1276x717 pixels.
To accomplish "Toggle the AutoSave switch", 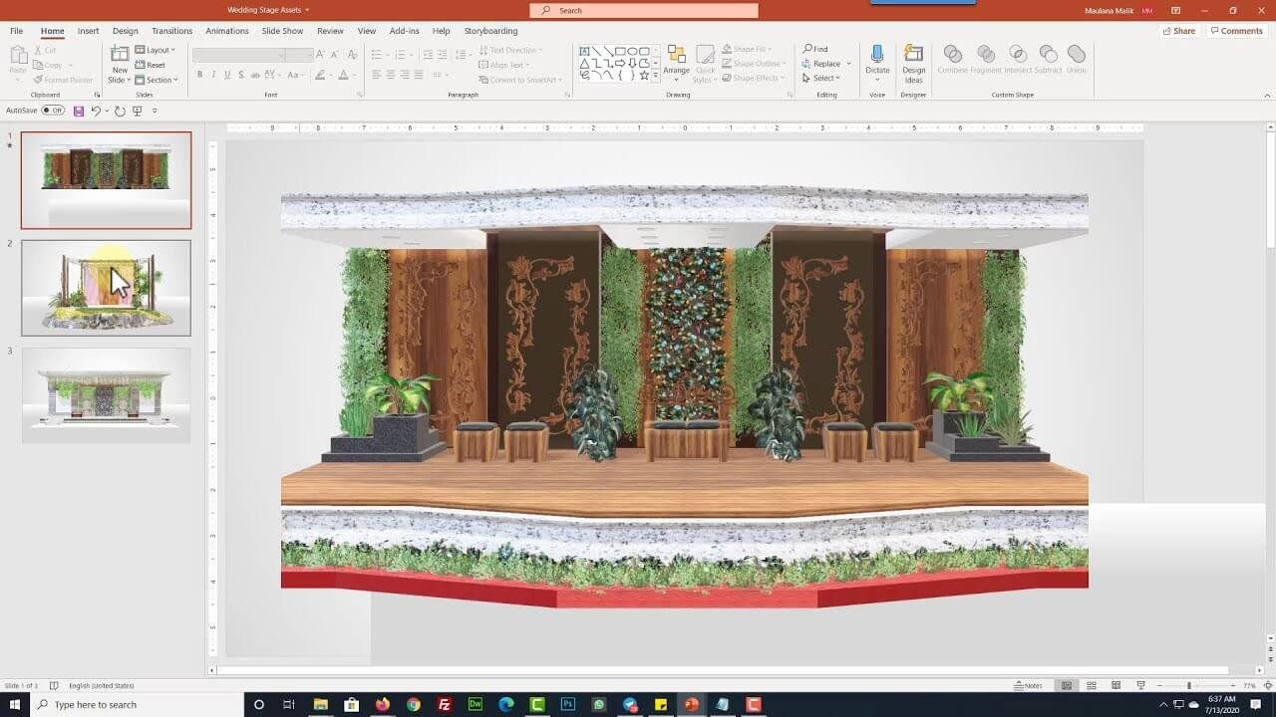I will (x=53, y=111).
